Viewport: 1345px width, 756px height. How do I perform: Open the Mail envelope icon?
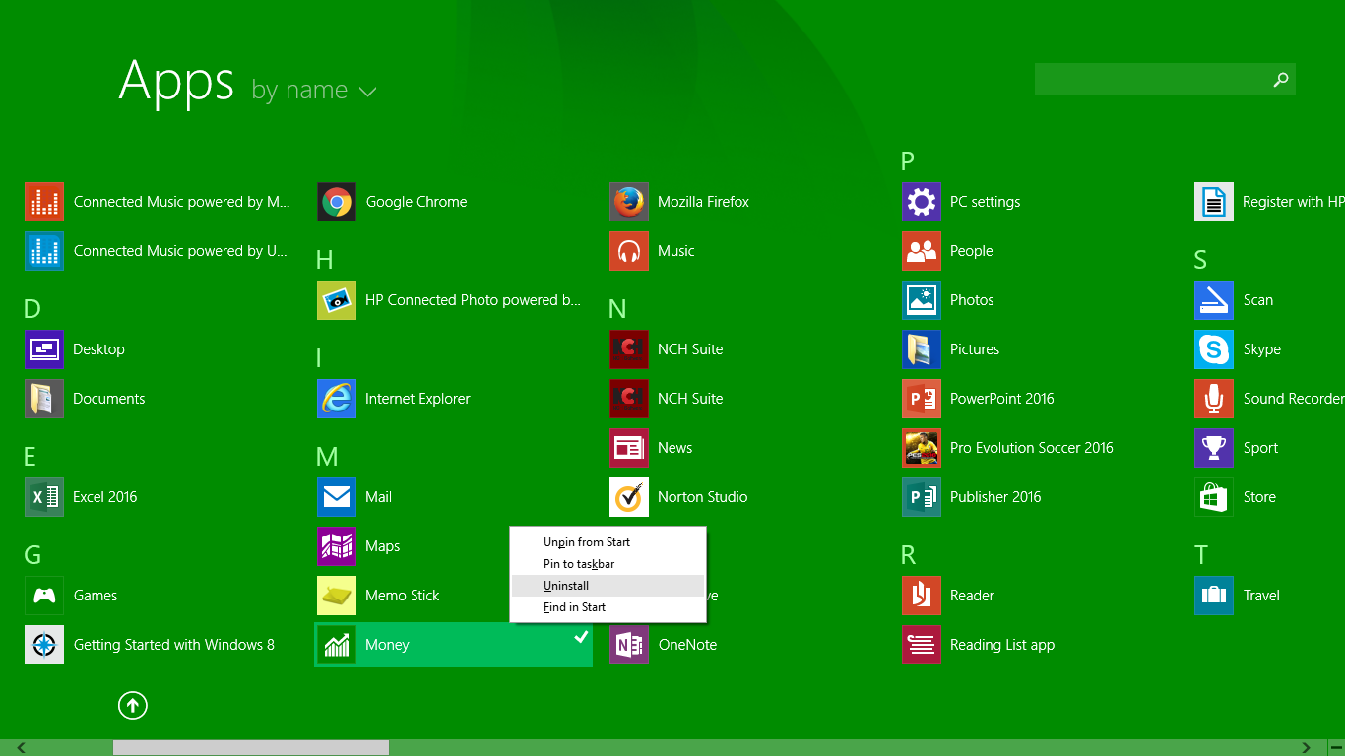tap(337, 497)
